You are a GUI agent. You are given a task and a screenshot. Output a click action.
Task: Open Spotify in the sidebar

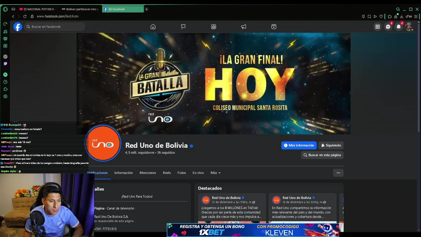5,75
